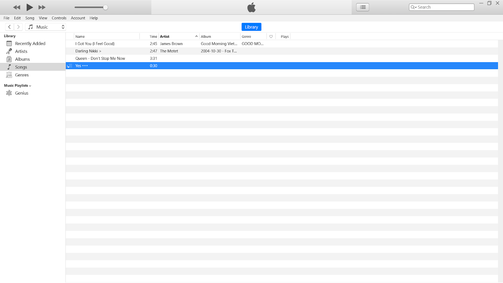Open the Help menu
Viewport: 503px width, 283px height.
pyautogui.click(x=94, y=18)
